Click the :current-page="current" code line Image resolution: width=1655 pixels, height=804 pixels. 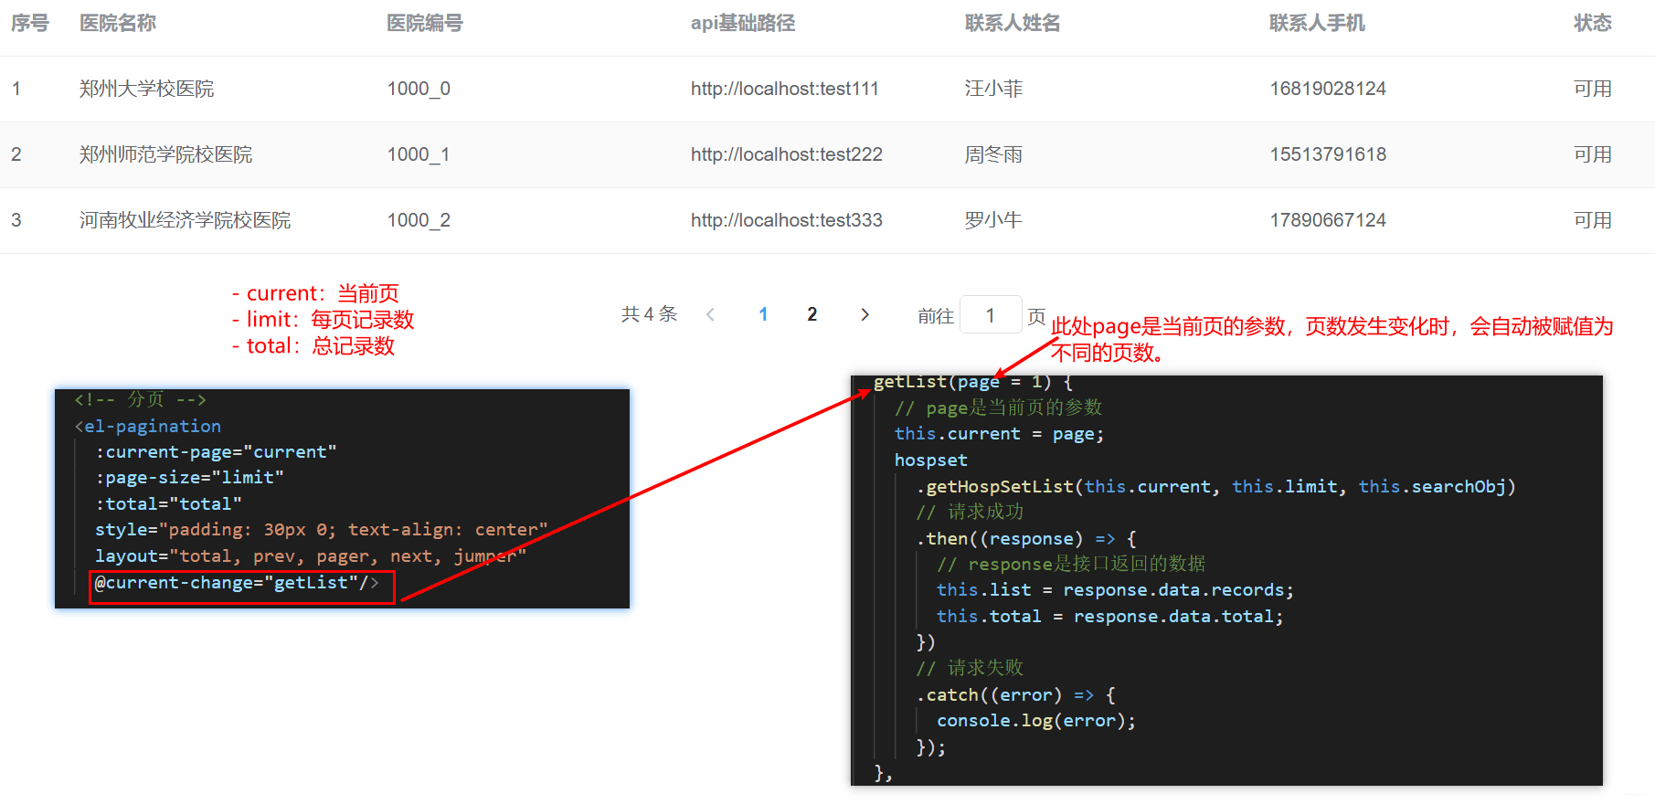216,451
